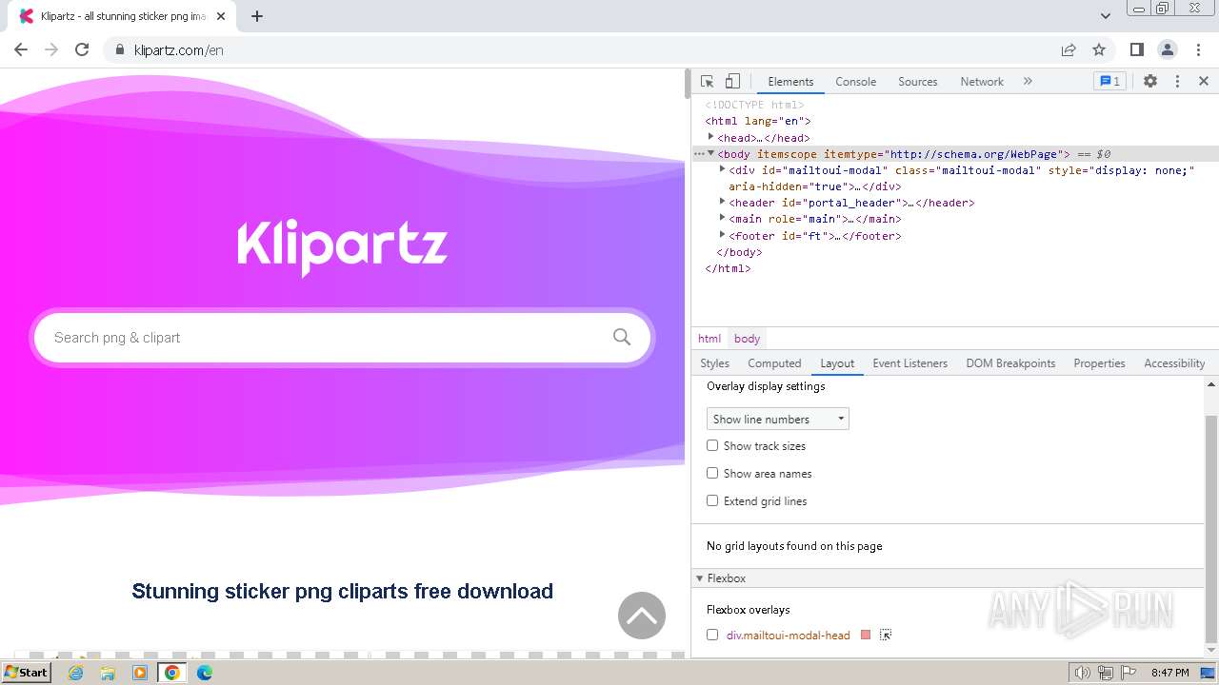The height and width of the screenshot is (685, 1219).
Task: Click the inspect element picker icon
Action: 707,82
